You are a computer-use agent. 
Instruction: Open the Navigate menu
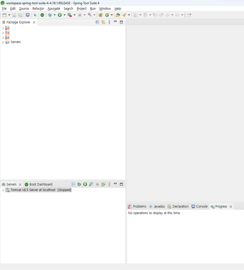coord(54,9)
